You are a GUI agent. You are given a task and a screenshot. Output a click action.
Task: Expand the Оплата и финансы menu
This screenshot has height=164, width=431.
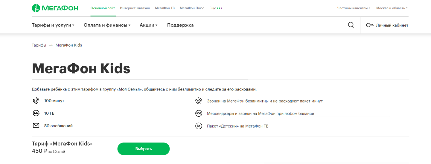tap(107, 25)
